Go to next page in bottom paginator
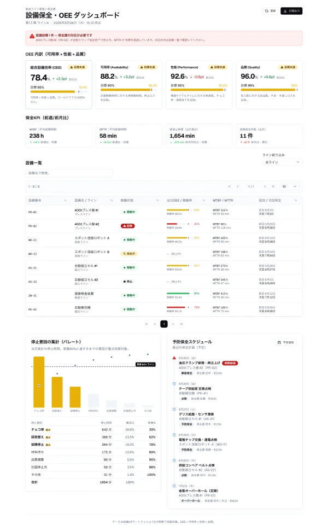This screenshot has width=328, height=531. (x=173, y=324)
